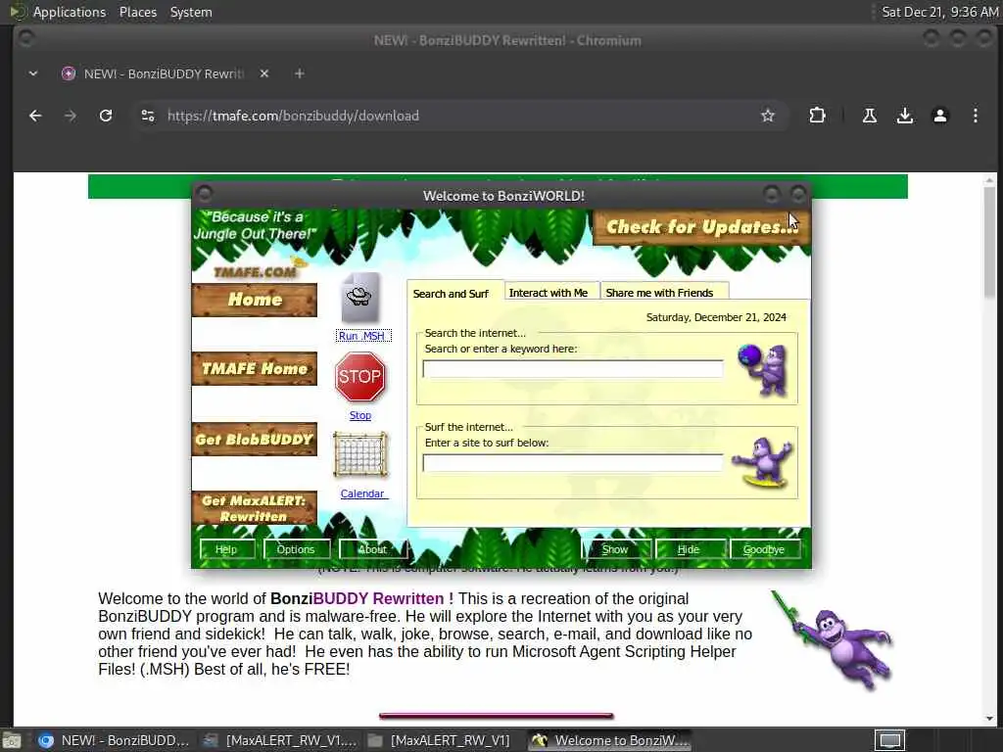Click the Goodbye button
1003x752 pixels.
pyautogui.click(x=764, y=549)
